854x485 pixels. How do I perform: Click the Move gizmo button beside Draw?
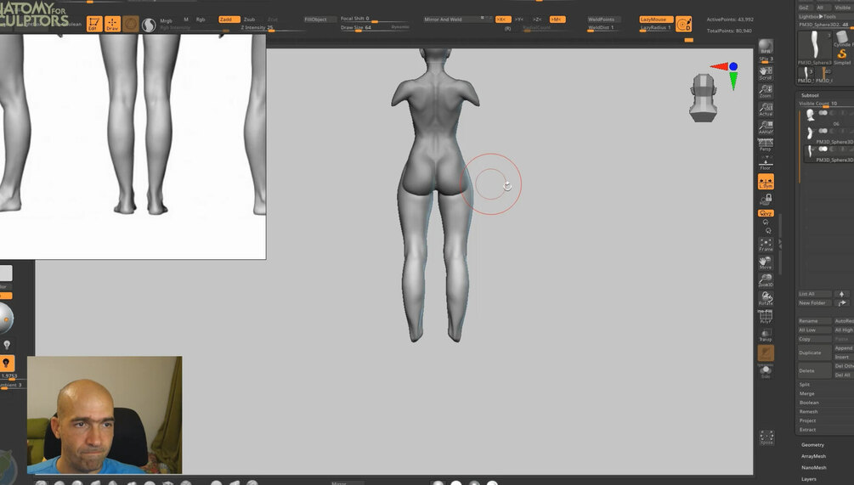(x=130, y=24)
